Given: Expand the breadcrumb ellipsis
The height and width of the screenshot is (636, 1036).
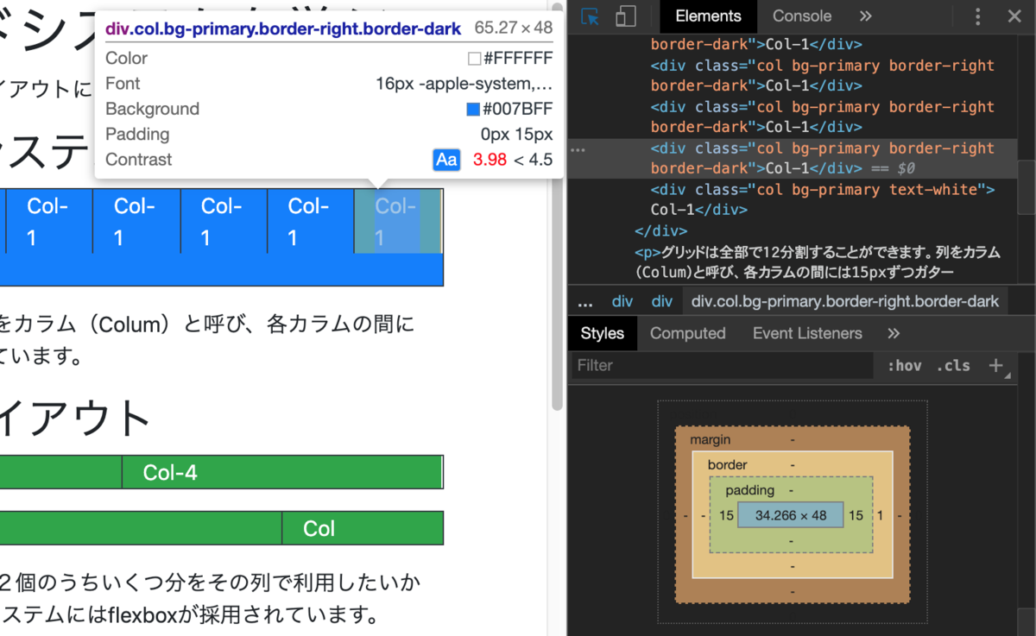Looking at the screenshot, I should [x=585, y=301].
